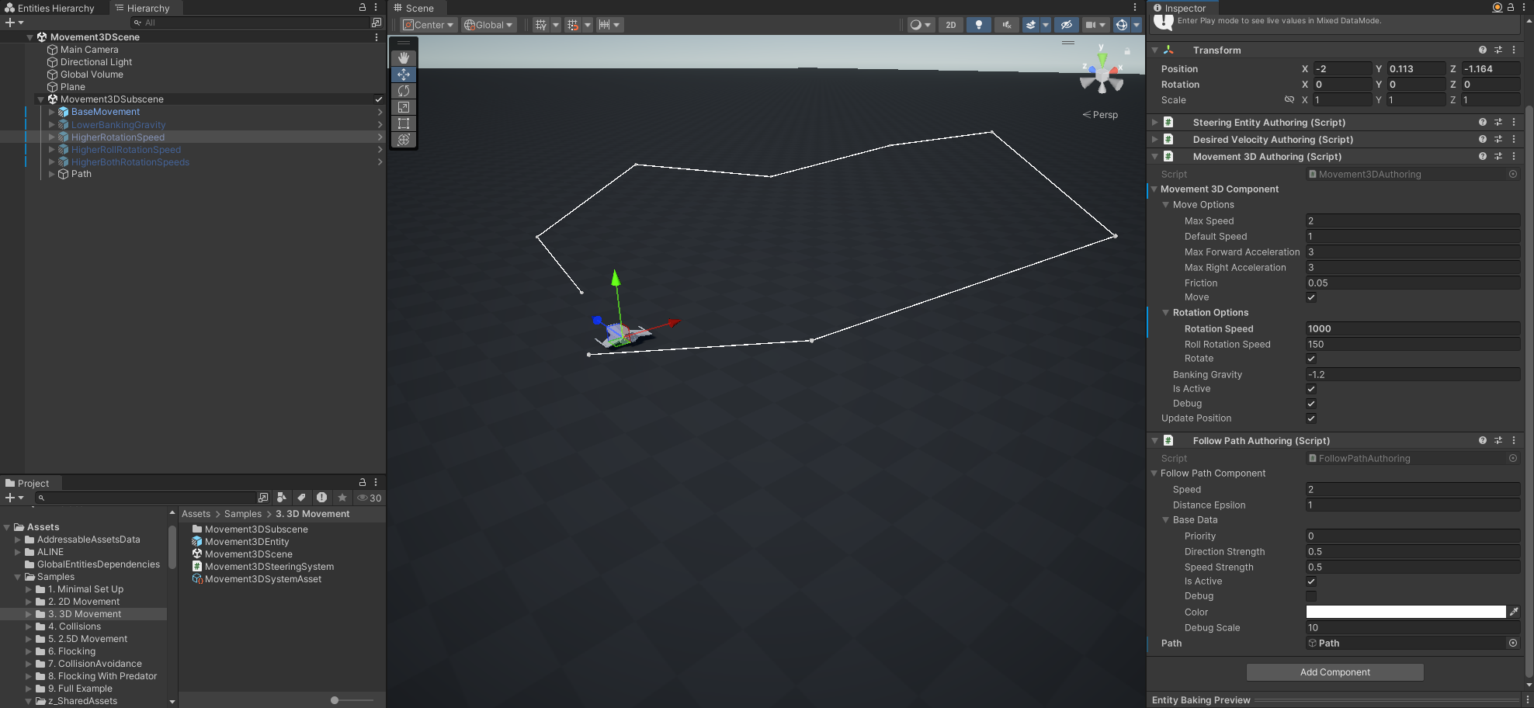The height and width of the screenshot is (708, 1534).
Task: Toggle the Update Position checkbox
Action: click(1311, 418)
